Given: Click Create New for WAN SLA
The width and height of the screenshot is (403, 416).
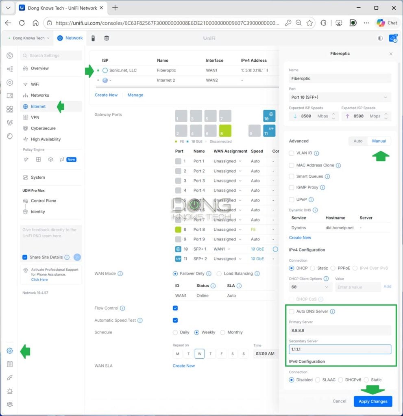Looking at the screenshot, I should point(183,366).
